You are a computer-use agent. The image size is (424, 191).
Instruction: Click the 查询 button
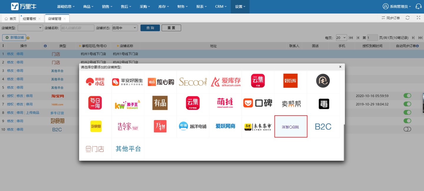[x=150, y=28]
